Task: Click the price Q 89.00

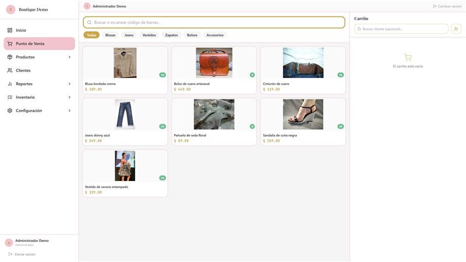Action: click(x=181, y=141)
